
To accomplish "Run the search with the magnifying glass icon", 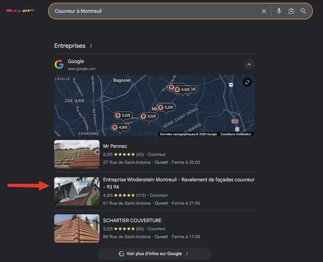I will [303, 11].
